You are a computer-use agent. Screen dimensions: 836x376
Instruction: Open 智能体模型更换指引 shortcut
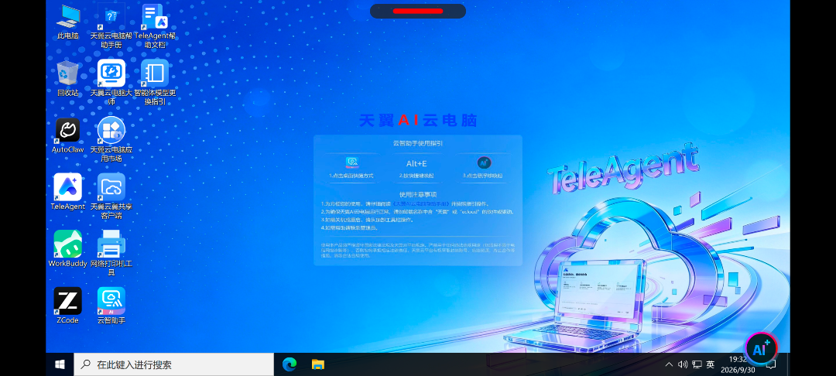(155, 82)
